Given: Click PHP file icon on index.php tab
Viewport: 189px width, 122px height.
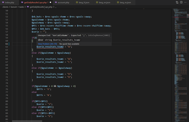Looking at the screenshot, I should click(x=3, y=2).
